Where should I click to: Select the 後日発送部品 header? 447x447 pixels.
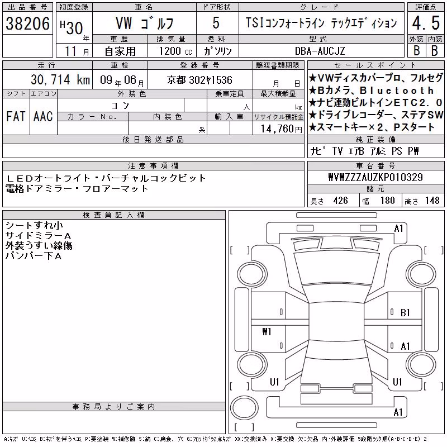pyautogui.click(x=153, y=139)
